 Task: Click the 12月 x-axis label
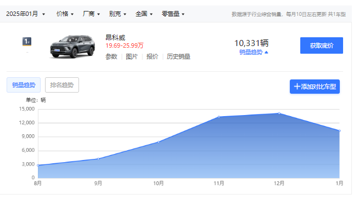[279, 184]
